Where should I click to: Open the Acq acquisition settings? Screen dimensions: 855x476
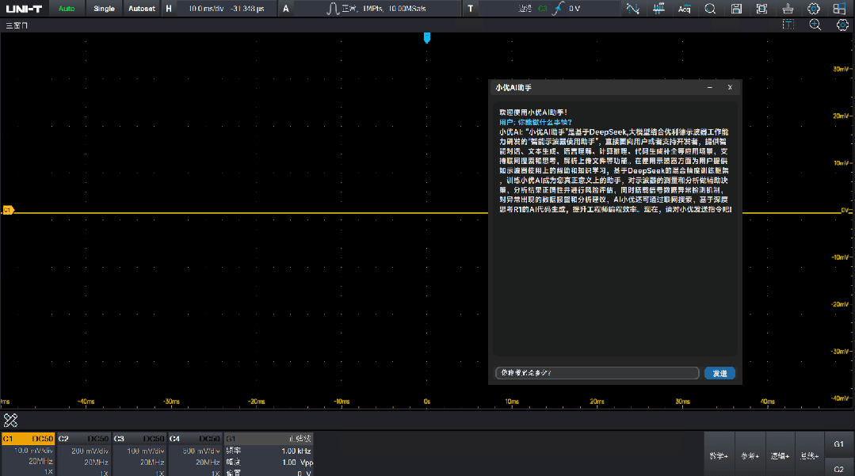pos(685,9)
